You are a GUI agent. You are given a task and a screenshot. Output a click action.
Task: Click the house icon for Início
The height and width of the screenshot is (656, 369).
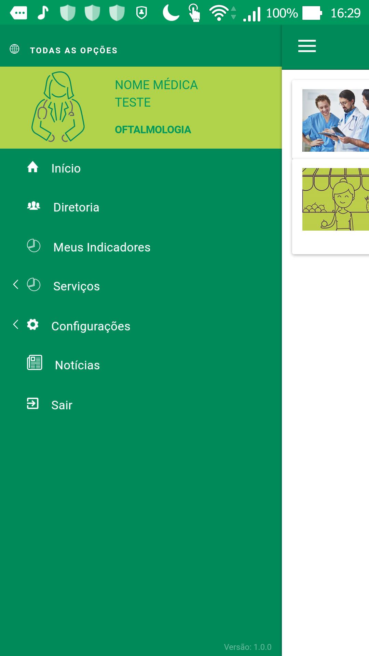pyautogui.click(x=33, y=167)
